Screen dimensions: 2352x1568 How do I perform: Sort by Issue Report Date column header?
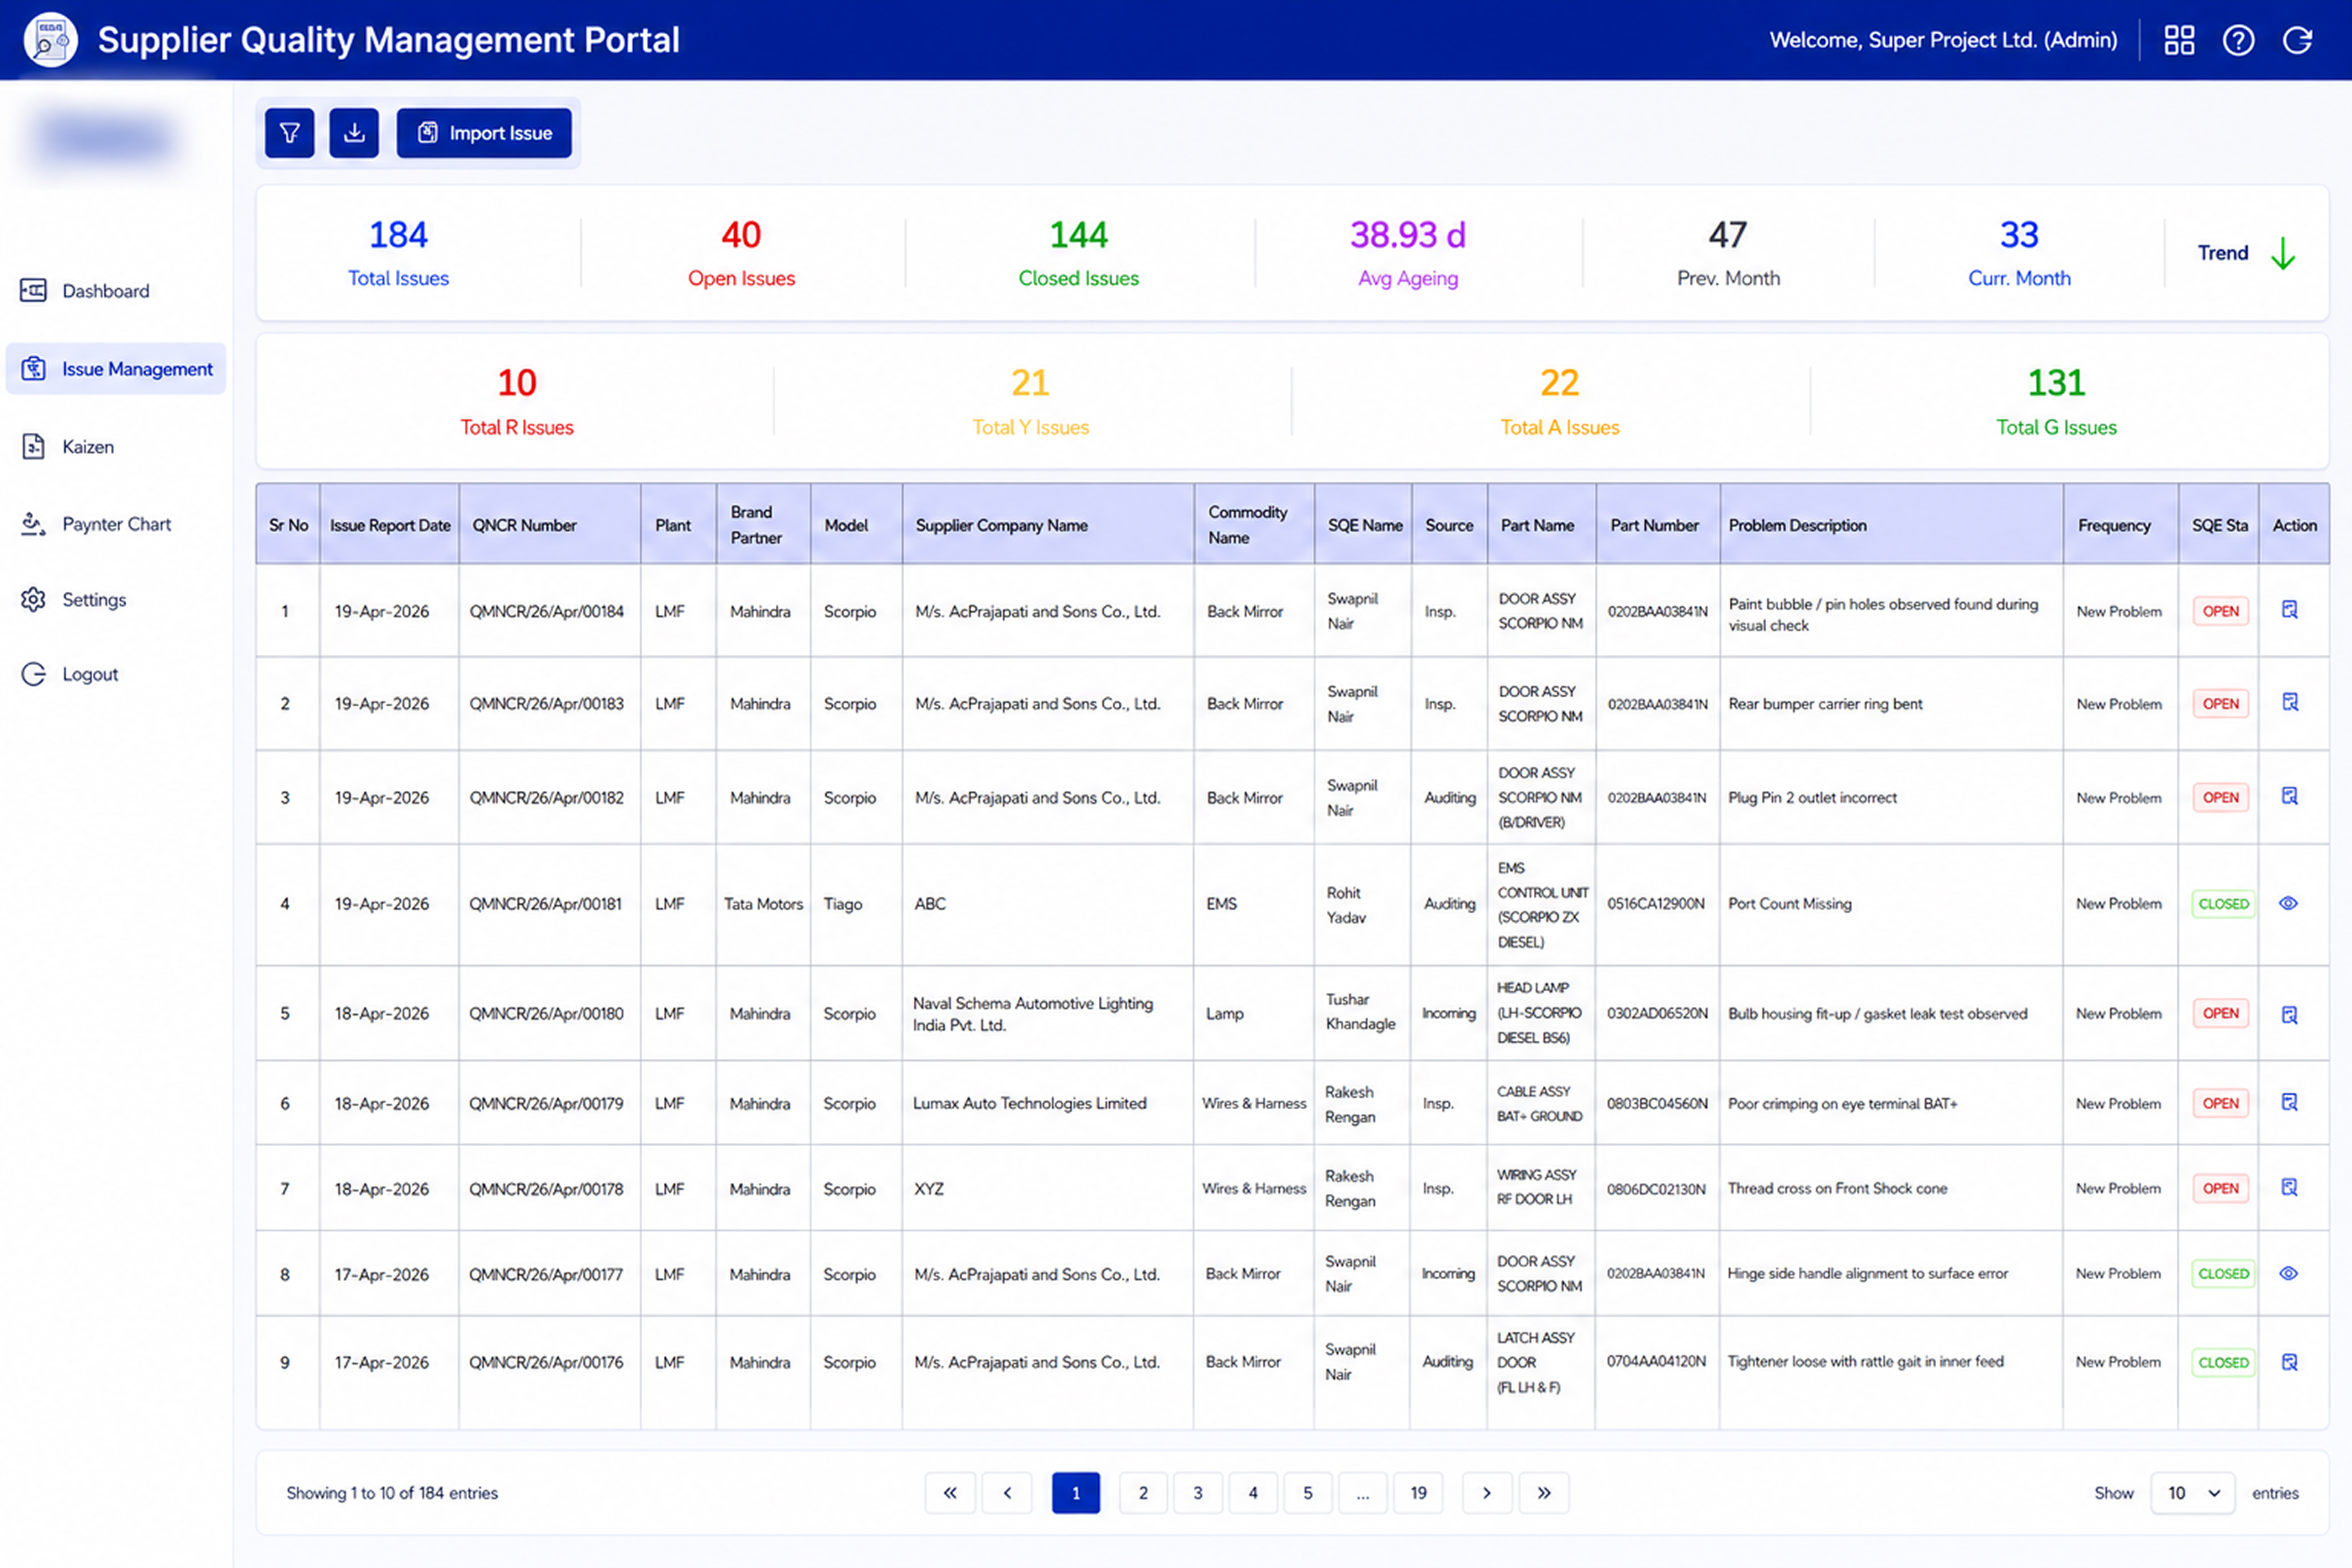point(390,525)
